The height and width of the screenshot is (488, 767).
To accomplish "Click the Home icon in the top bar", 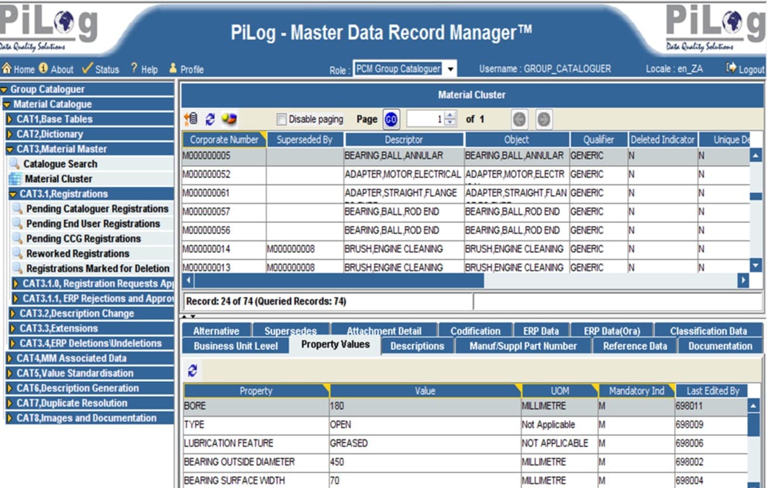I will tap(7, 69).
